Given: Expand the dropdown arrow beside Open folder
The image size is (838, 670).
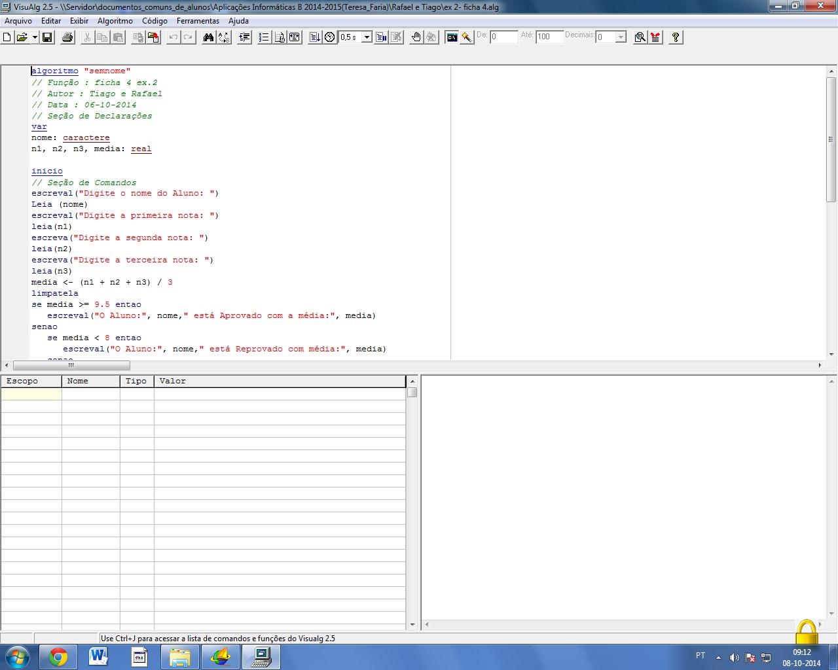Looking at the screenshot, I should [x=35, y=37].
